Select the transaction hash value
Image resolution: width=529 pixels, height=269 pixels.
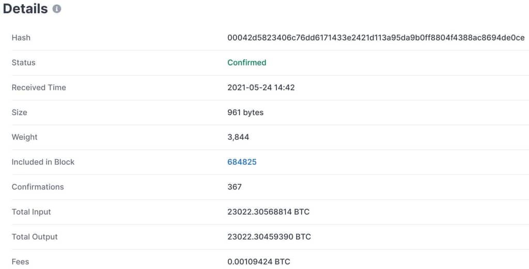pyautogui.click(x=376, y=38)
